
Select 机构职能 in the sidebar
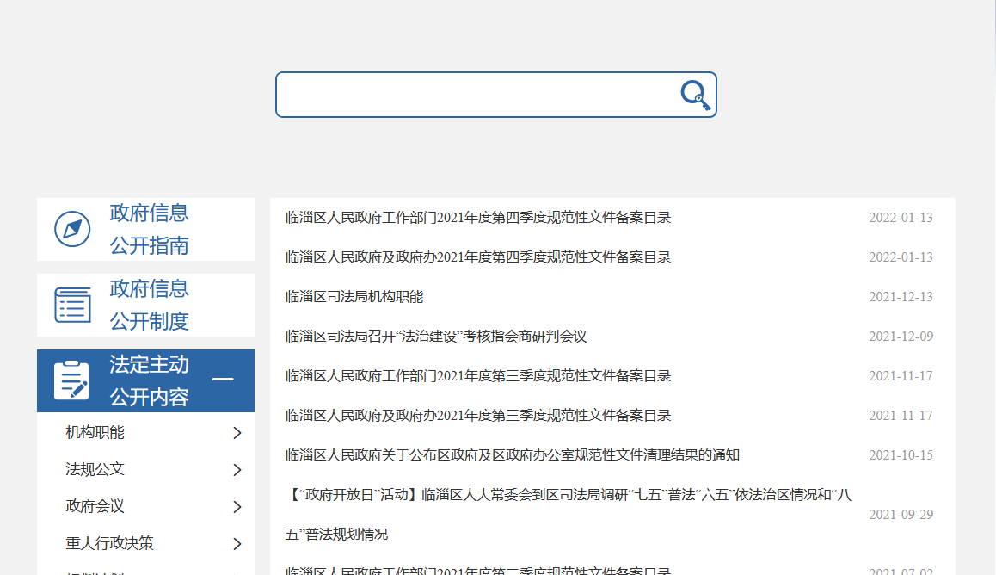95,432
